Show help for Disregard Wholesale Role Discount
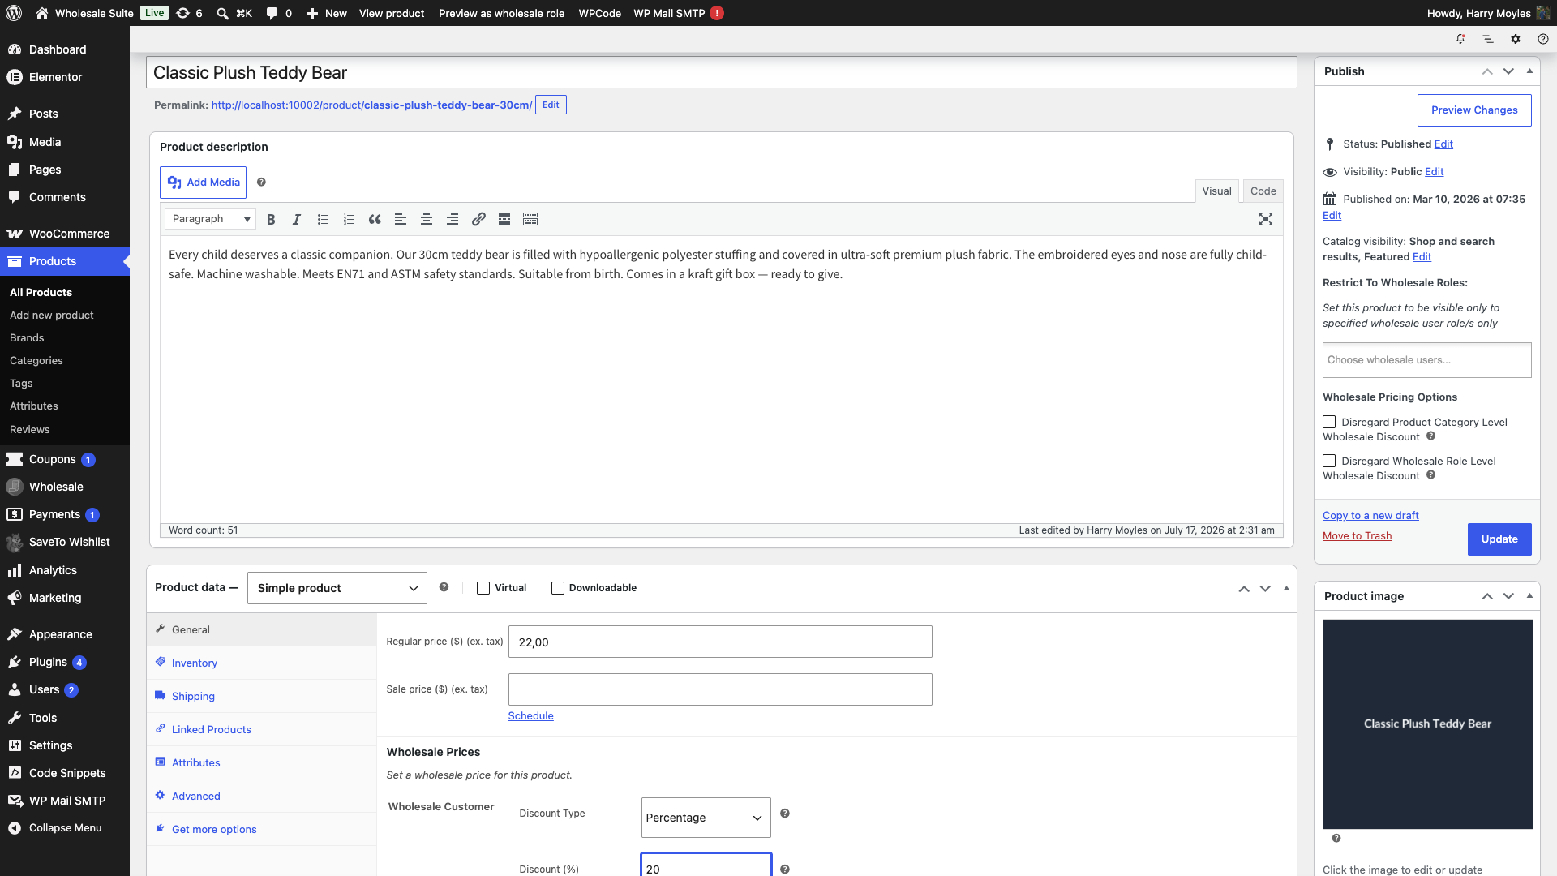The image size is (1557, 876). 1431,475
